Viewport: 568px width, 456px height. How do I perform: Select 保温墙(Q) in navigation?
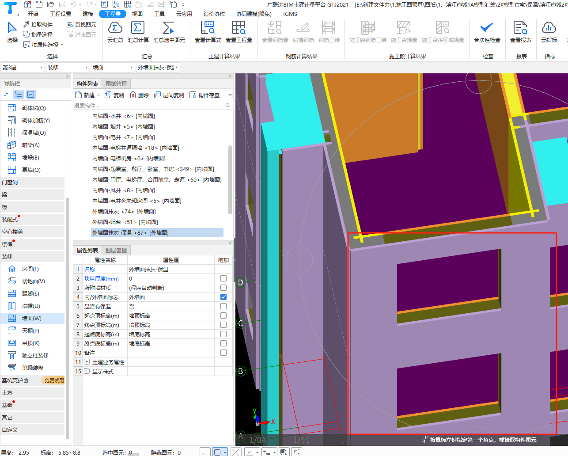[x=34, y=133]
